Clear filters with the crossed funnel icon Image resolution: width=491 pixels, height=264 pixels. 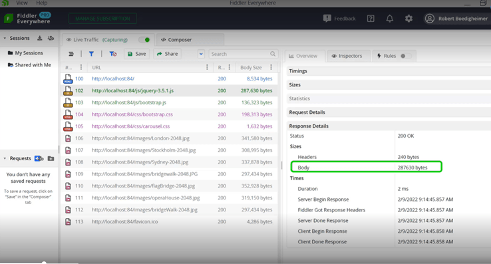coord(112,54)
